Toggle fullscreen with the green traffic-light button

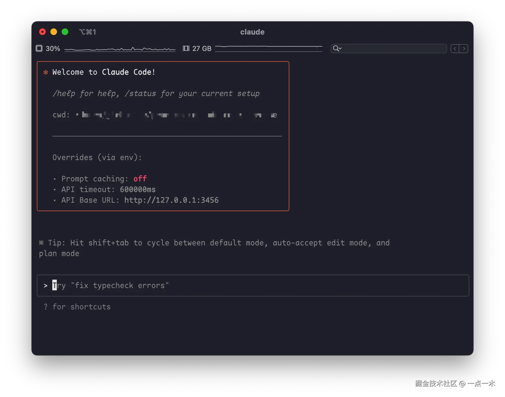click(65, 32)
